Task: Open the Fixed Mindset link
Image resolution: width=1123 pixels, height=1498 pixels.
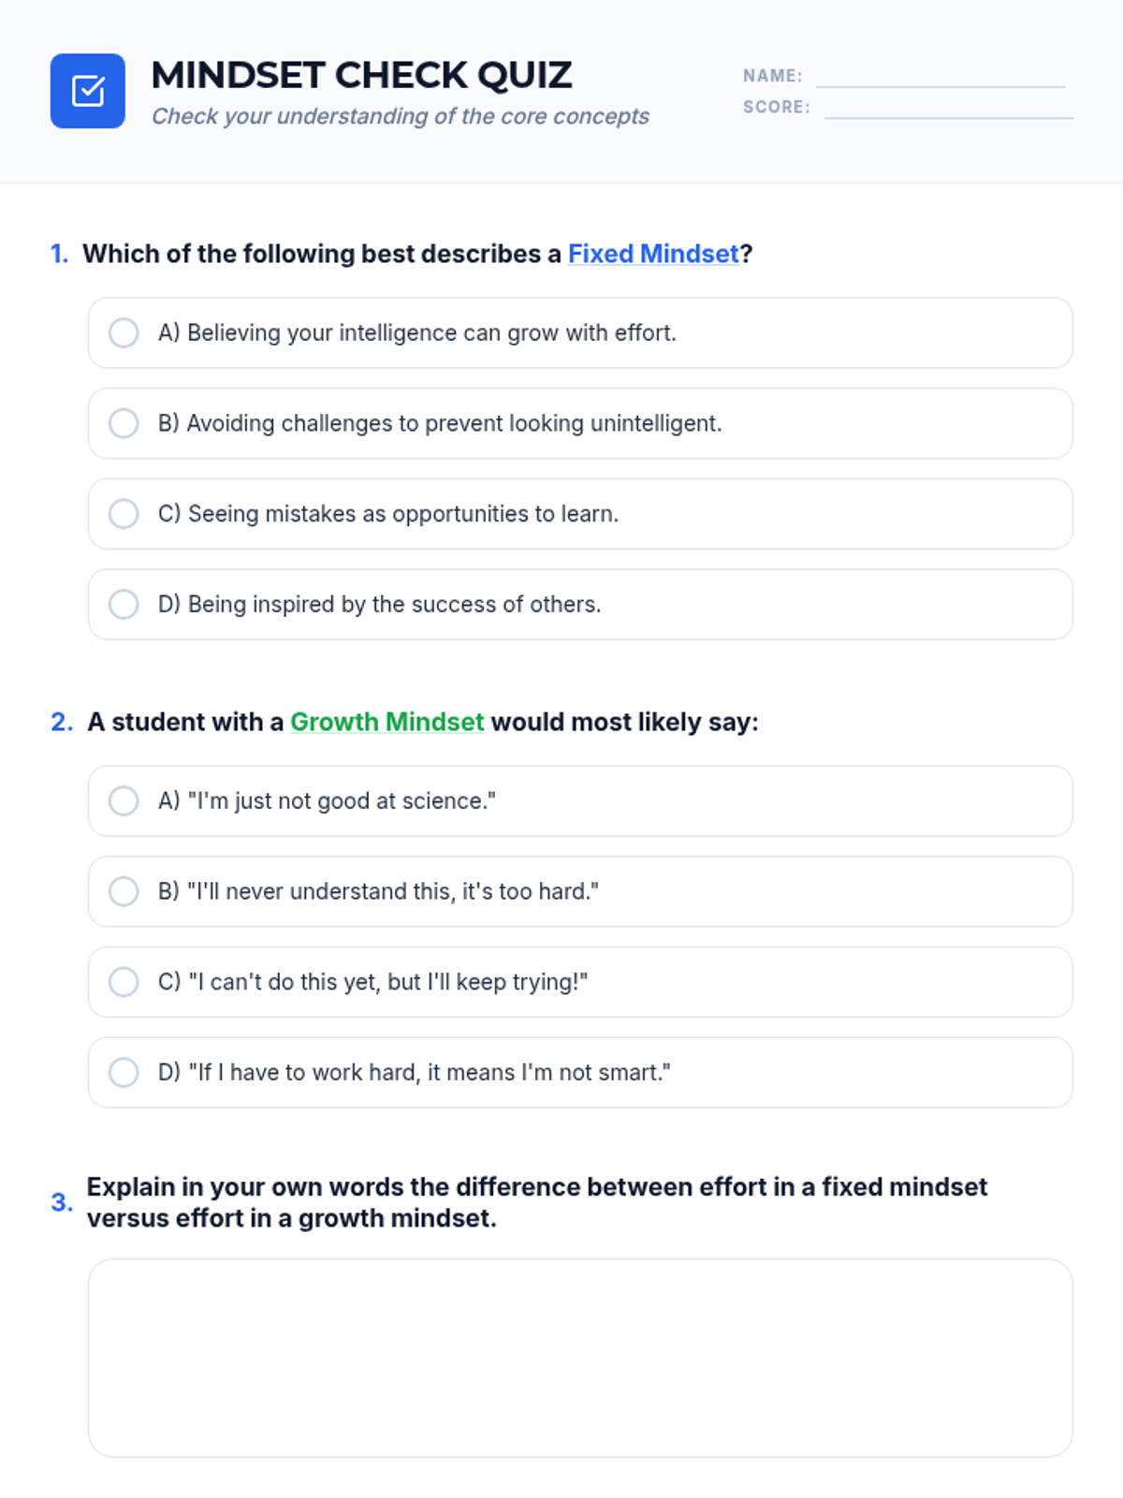Action: [x=653, y=254]
